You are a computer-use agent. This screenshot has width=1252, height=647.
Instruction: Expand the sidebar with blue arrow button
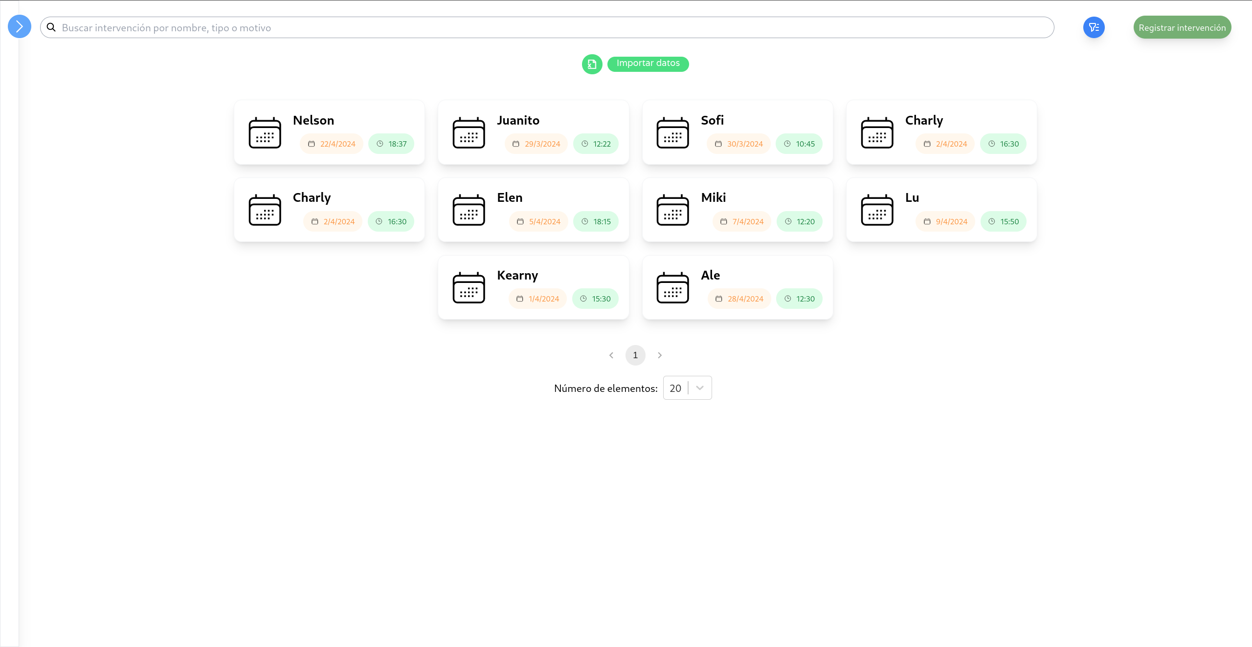click(20, 26)
